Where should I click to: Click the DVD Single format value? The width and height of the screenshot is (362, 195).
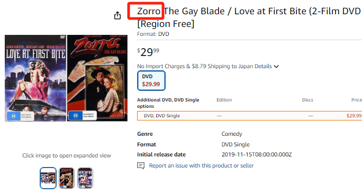click(236, 144)
